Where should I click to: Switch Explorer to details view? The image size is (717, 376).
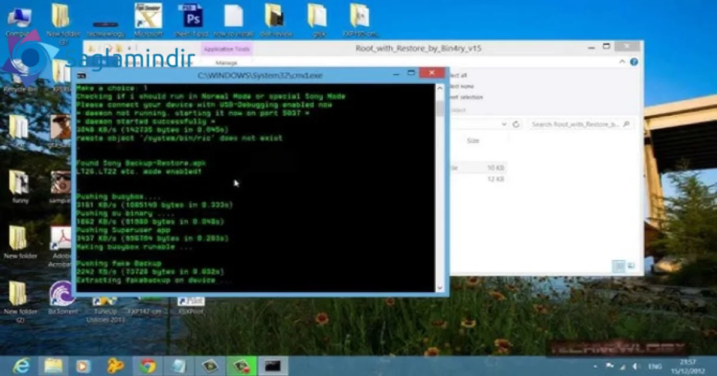(619, 266)
